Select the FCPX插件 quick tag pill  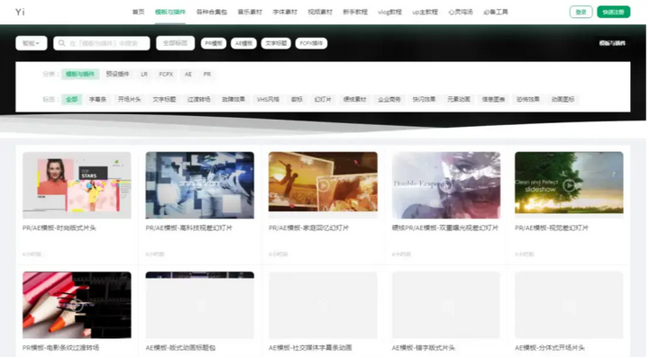coord(311,43)
